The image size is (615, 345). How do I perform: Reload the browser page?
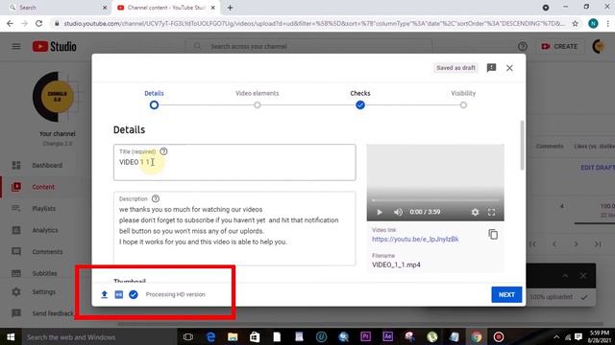pos(38,23)
